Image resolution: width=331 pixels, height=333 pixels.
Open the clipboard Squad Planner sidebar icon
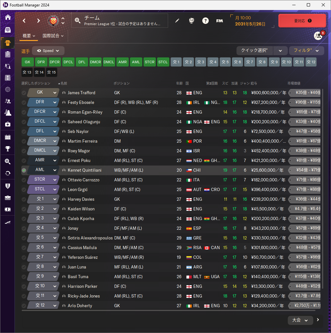8,54
